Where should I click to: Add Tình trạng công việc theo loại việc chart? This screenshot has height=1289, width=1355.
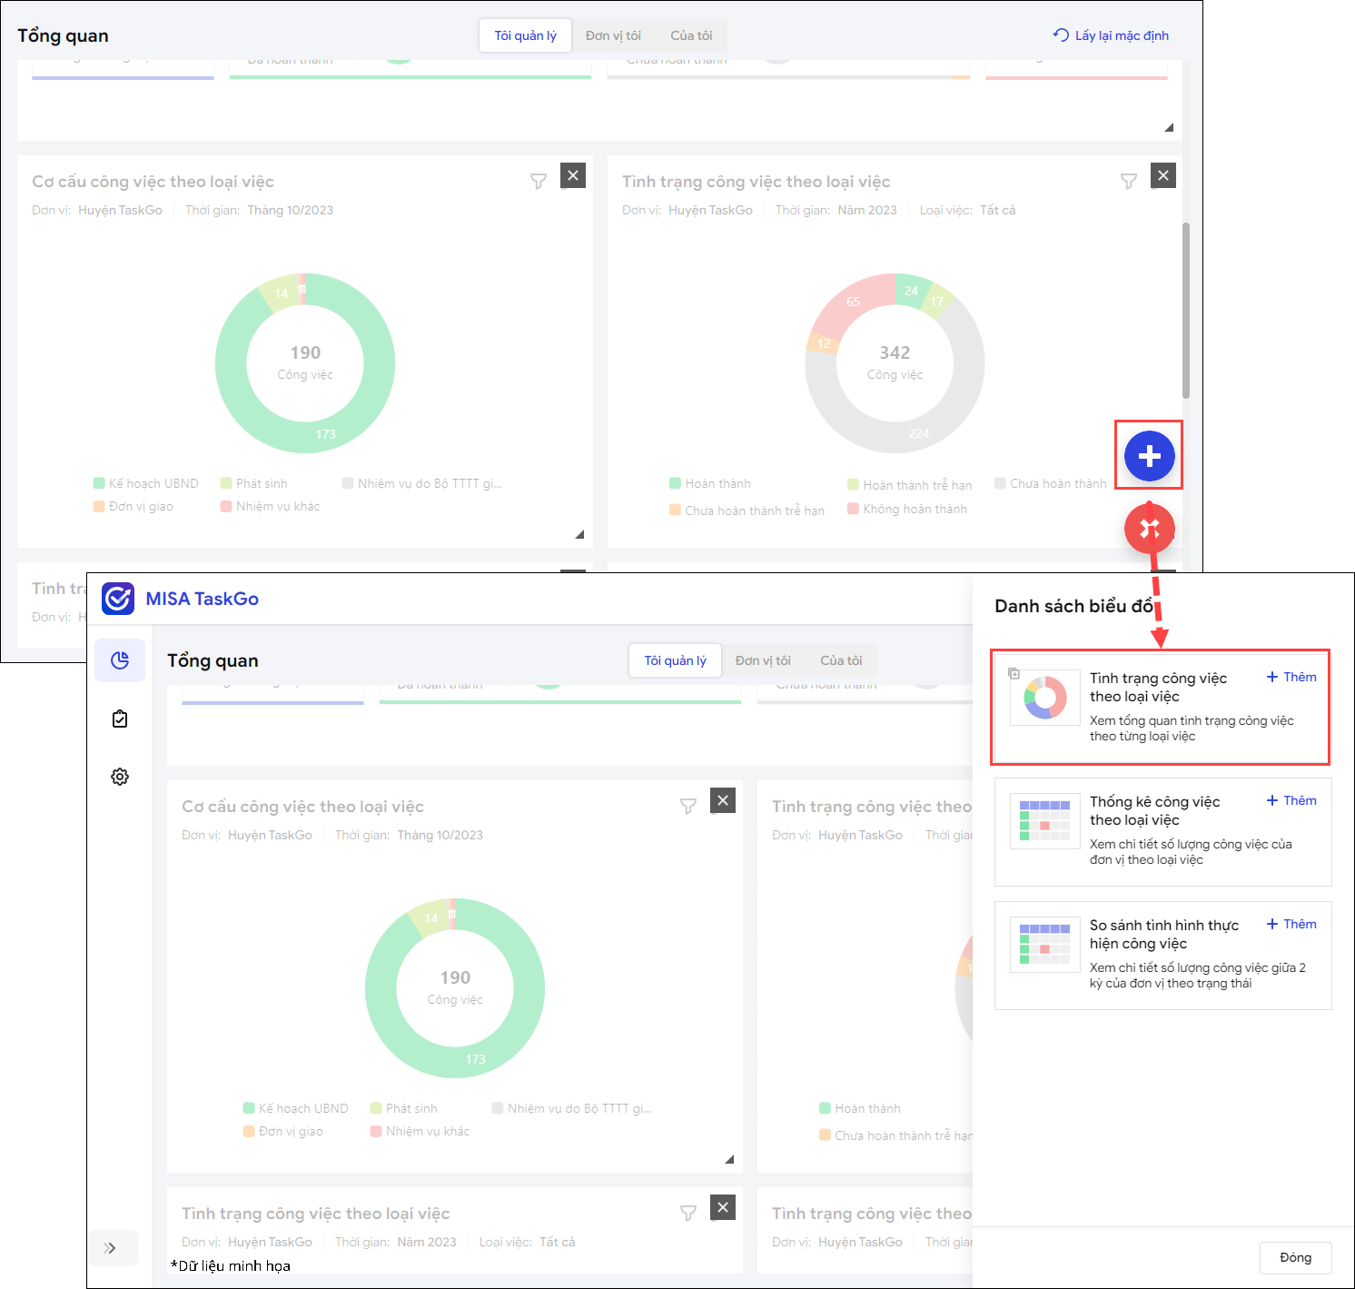click(1291, 677)
